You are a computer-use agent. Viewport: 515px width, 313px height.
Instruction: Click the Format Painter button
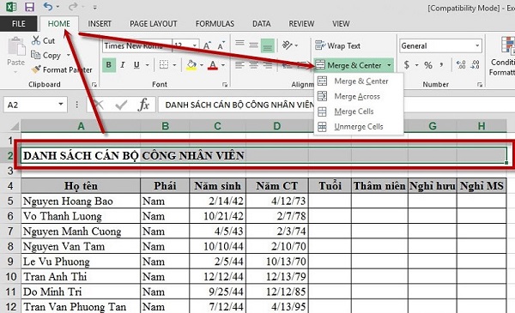coord(62,69)
